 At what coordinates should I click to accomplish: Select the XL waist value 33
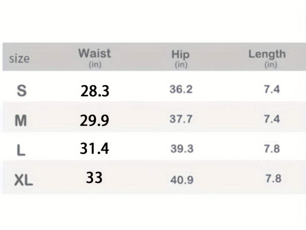click(94, 177)
